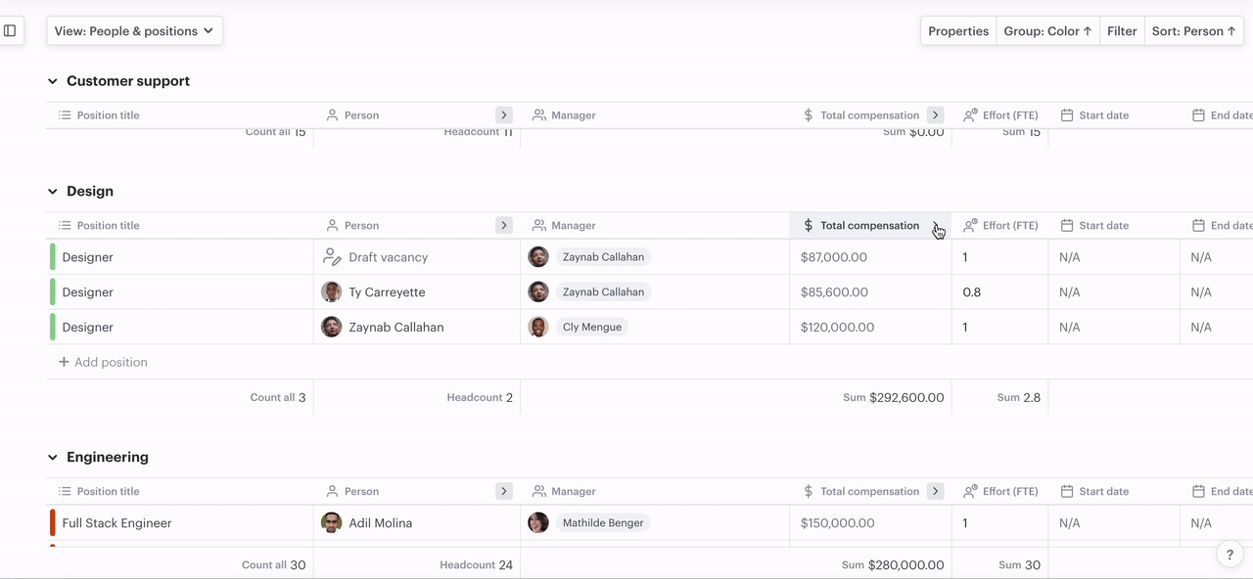Change the Sort: Person setting
1253x579 pixels.
pos(1192,31)
